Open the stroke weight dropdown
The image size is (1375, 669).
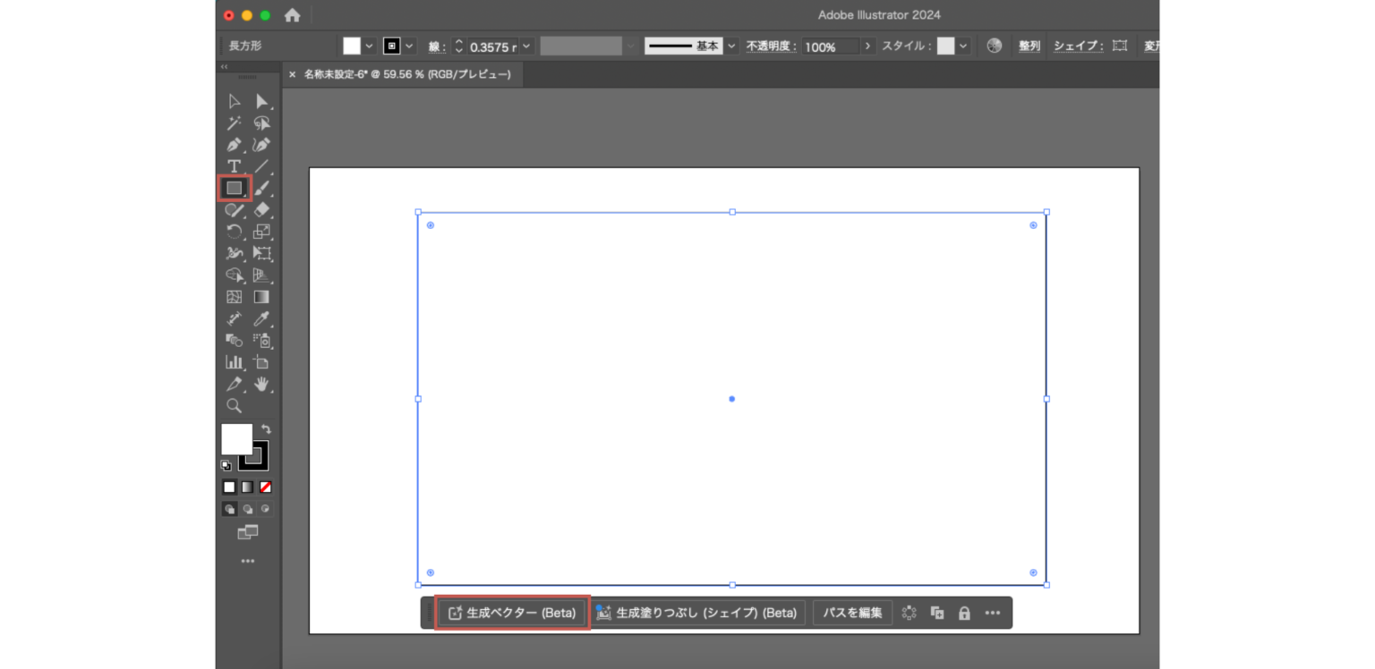[526, 47]
